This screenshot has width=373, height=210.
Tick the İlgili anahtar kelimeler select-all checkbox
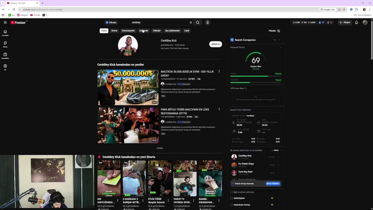tap(232, 192)
